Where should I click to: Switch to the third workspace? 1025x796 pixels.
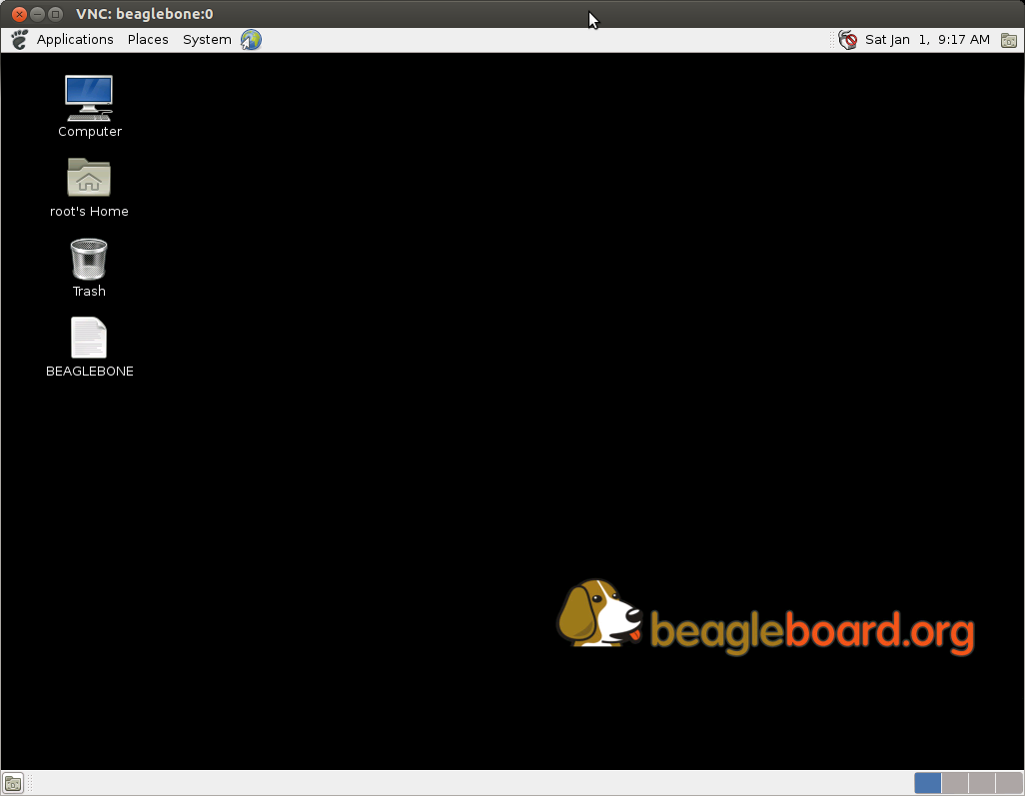tap(982, 783)
